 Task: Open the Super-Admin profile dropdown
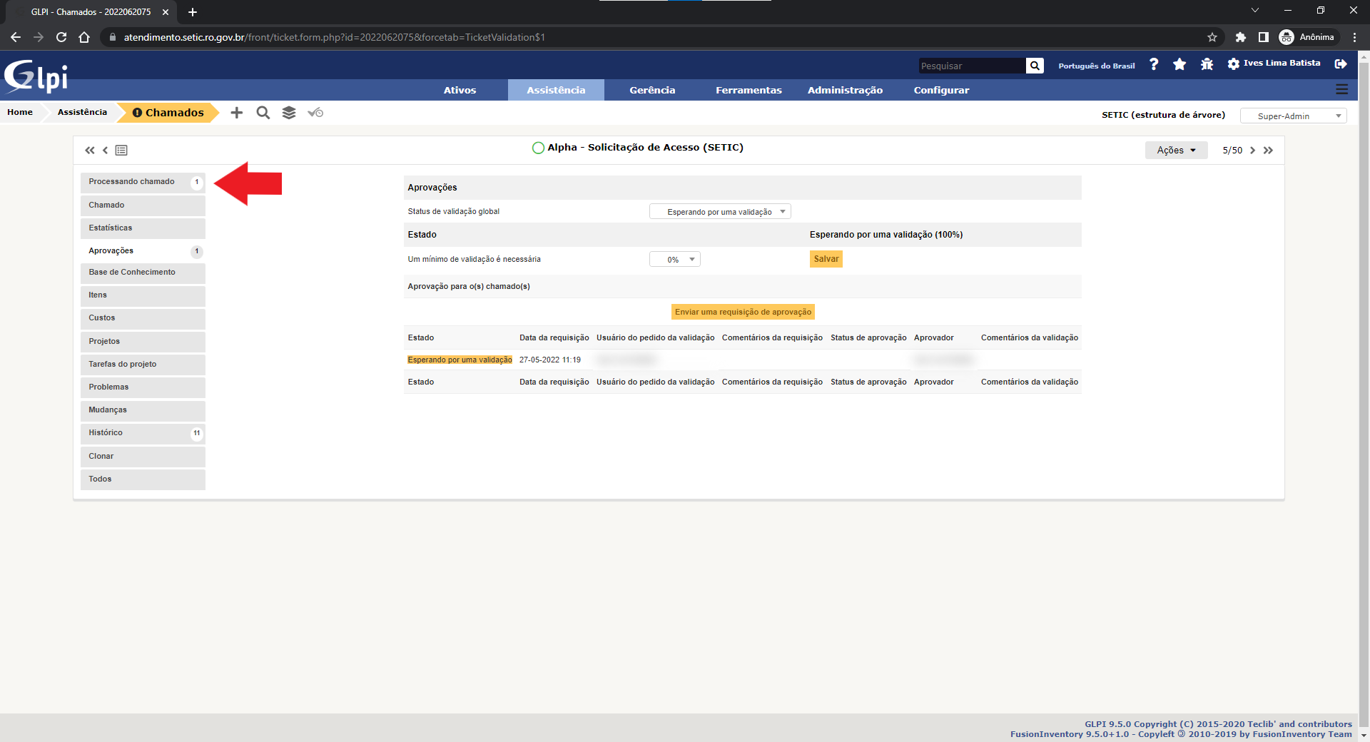coord(1293,116)
